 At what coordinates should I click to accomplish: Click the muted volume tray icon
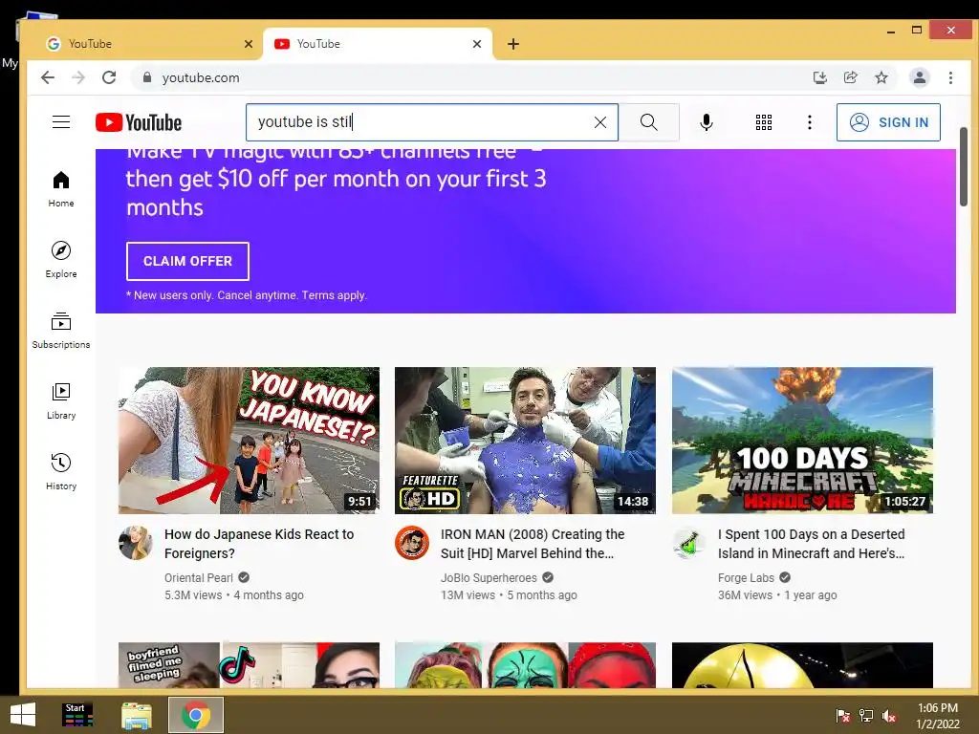(x=888, y=716)
